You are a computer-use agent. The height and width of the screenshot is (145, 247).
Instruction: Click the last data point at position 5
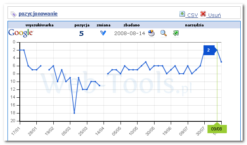tap(221, 62)
